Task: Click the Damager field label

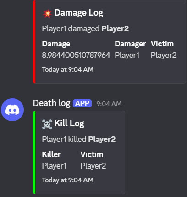Action: 130,44
